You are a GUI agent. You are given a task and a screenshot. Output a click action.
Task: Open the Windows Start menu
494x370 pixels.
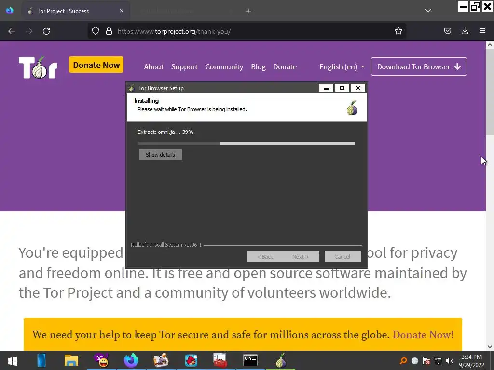[x=13, y=360]
